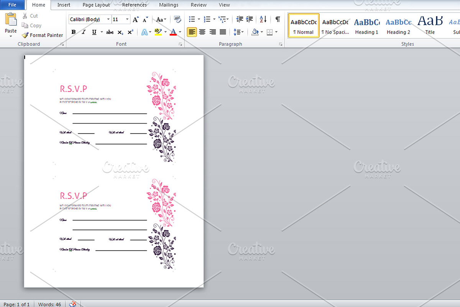Screen dimensions: 460x307
Task: Apply the red font color
Action: [x=173, y=32]
